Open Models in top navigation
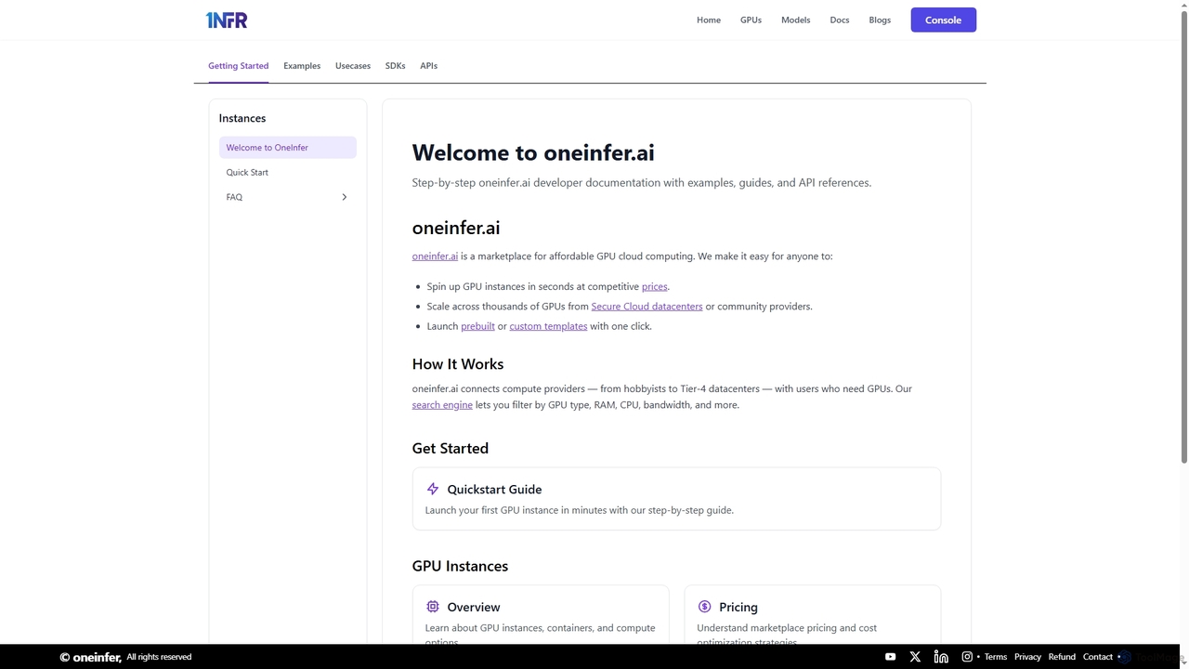Screen dimensions: 1189x669 click(795, 20)
